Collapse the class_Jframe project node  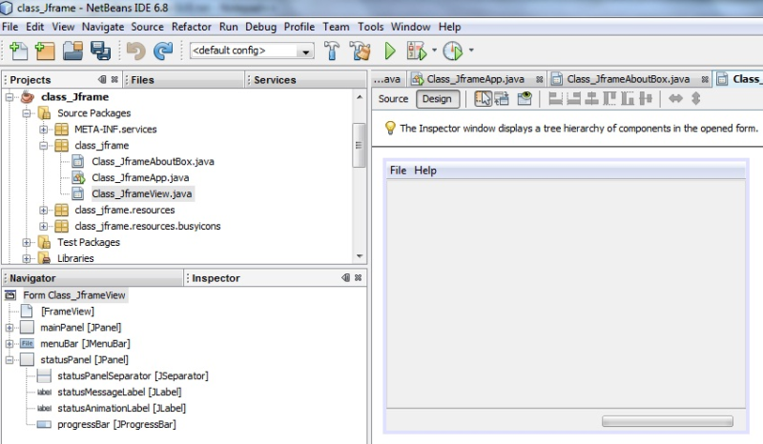click(10, 97)
